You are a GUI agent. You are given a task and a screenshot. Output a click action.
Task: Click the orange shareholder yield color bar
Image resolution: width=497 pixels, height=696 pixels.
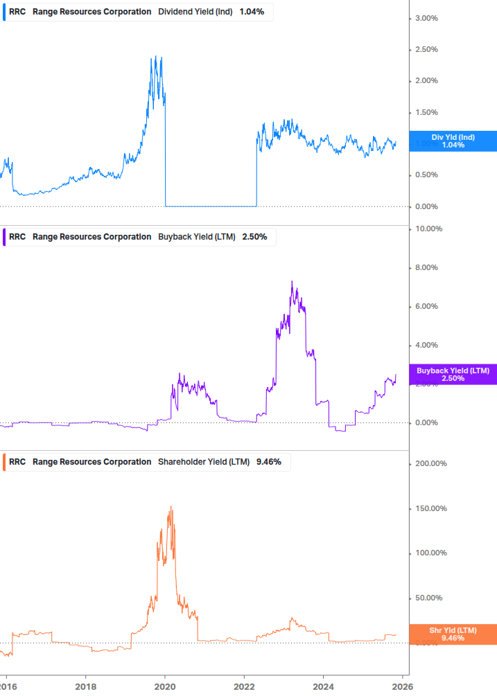4,462
